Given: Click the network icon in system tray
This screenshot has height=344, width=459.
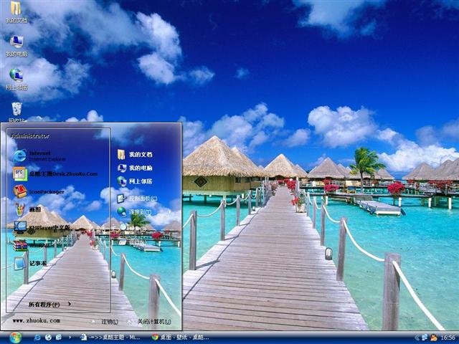Looking at the screenshot, I should [424, 338].
